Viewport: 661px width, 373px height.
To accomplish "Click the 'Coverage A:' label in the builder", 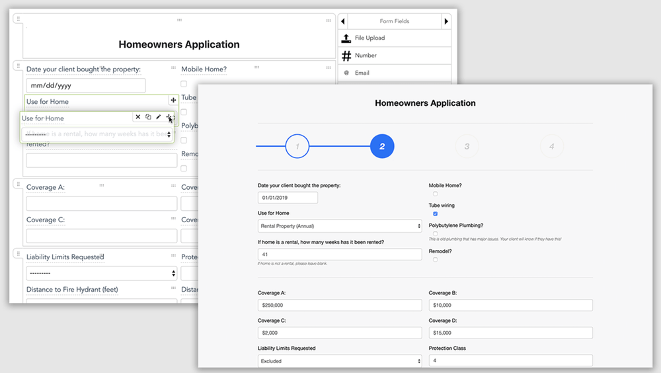I will point(46,187).
